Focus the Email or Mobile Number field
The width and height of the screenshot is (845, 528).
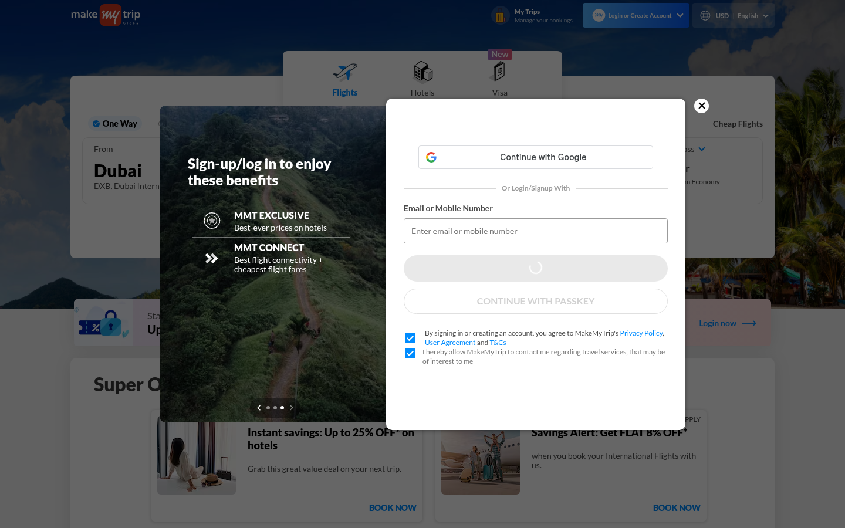(536, 231)
